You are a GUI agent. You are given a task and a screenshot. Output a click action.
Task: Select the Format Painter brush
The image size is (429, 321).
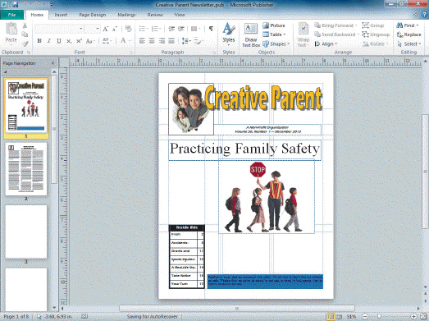[x=25, y=44]
